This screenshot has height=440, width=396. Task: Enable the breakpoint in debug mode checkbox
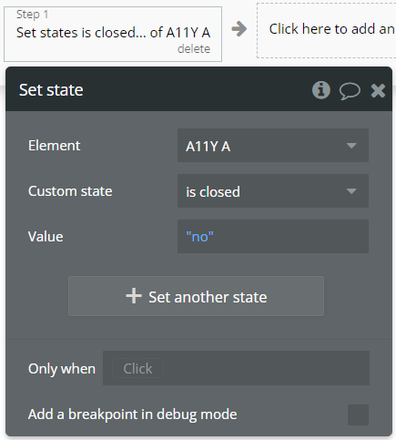coord(358,414)
